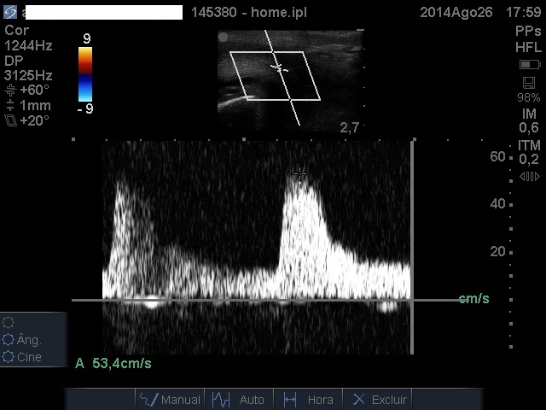Image resolution: width=546 pixels, height=410 pixels.
Task: Select the Âng. radio option
Action: (9, 340)
